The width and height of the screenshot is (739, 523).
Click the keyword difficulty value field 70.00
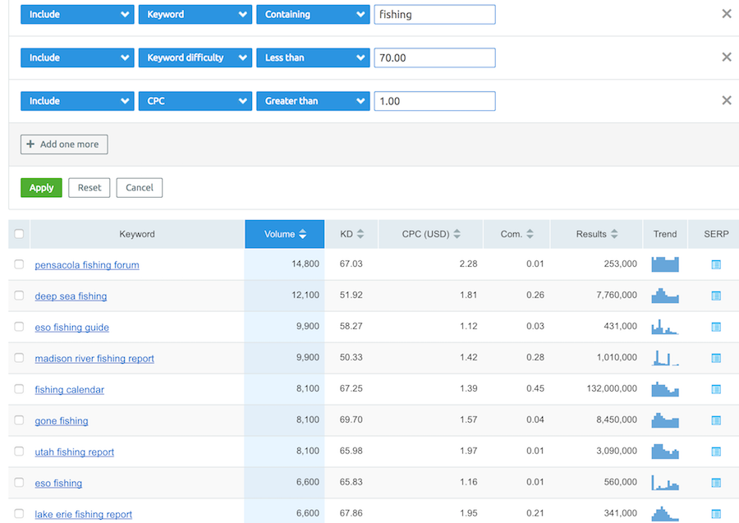pyautogui.click(x=434, y=57)
